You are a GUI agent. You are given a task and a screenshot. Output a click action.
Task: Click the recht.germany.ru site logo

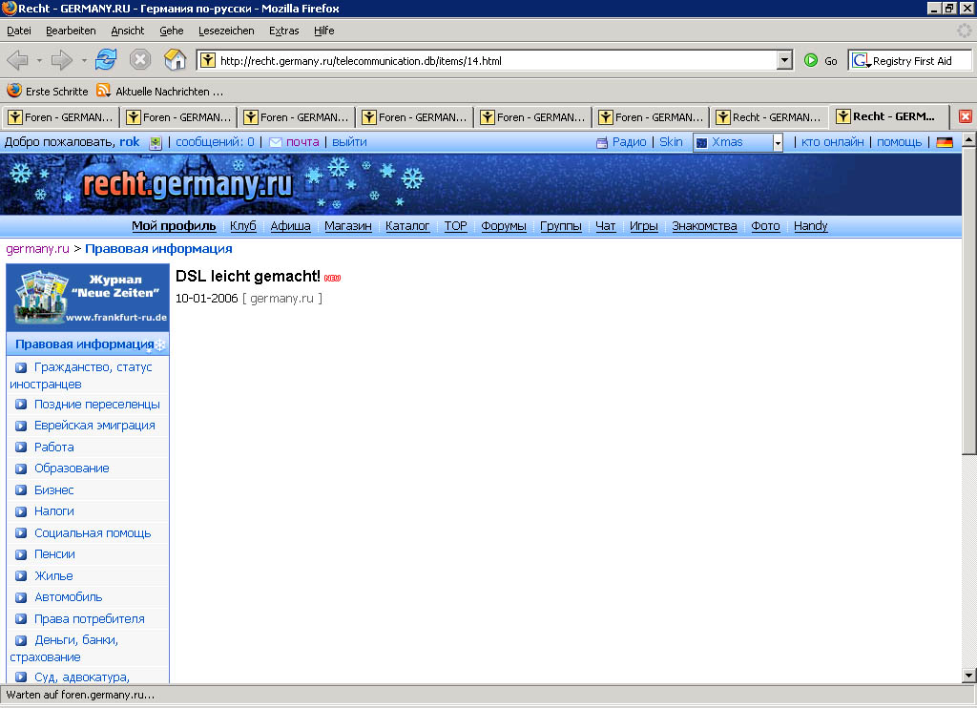click(x=187, y=184)
